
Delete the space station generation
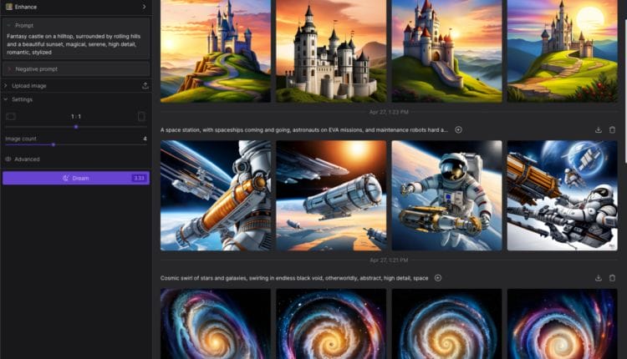pyautogui.click(x=612, y=130)
